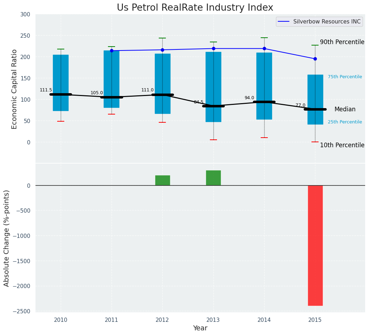Select the 25th Percentile annotation label
The height and width of the screenshot is (335, 369).
pos(344,122)
